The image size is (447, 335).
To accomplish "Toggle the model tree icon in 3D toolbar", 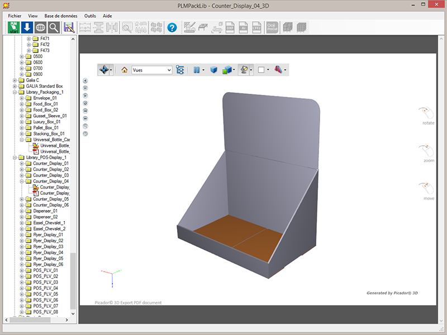I will pos(180,70).
